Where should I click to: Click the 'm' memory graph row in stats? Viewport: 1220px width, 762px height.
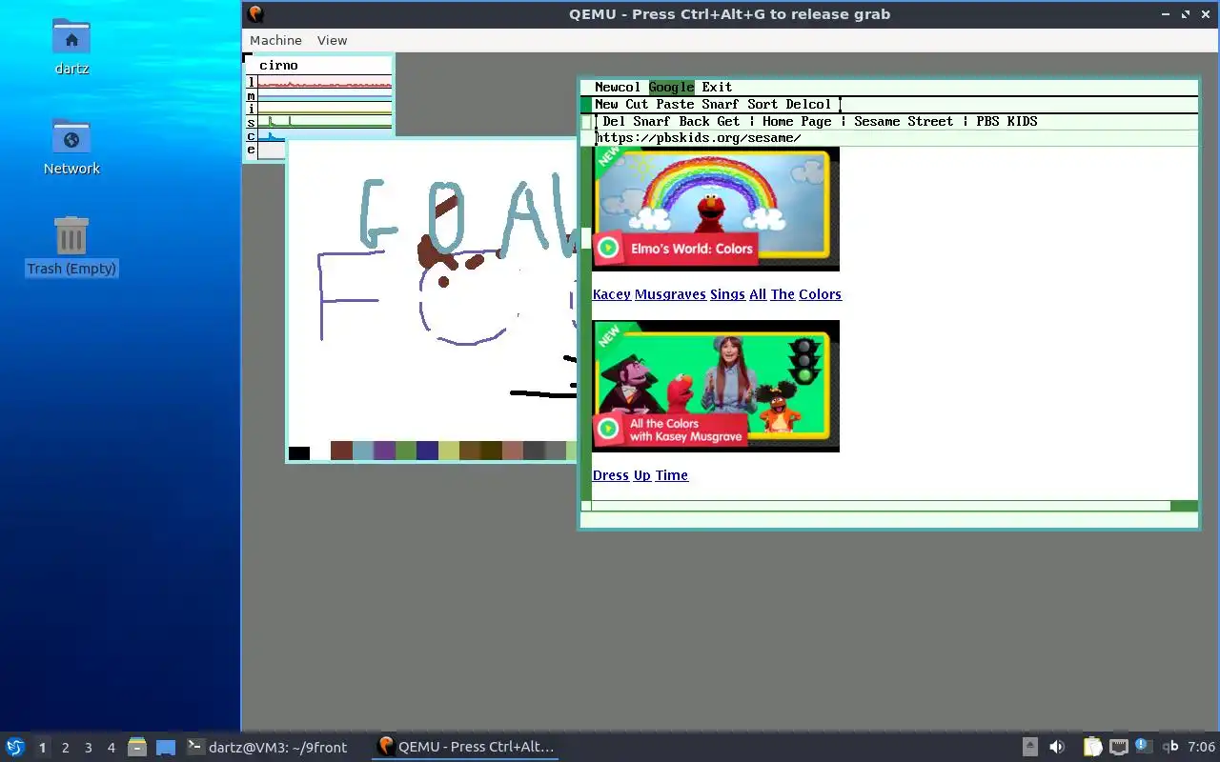point(319,96)
